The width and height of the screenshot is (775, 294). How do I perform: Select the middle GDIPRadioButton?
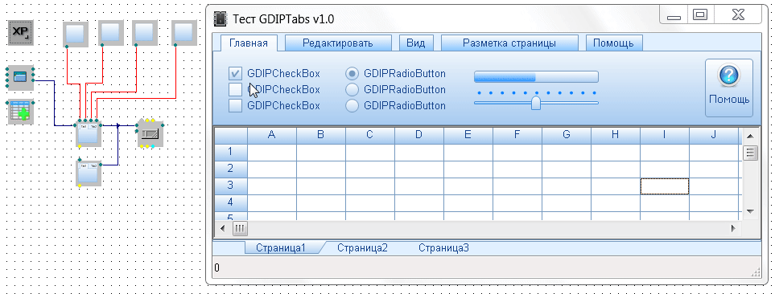click(352, 90)
